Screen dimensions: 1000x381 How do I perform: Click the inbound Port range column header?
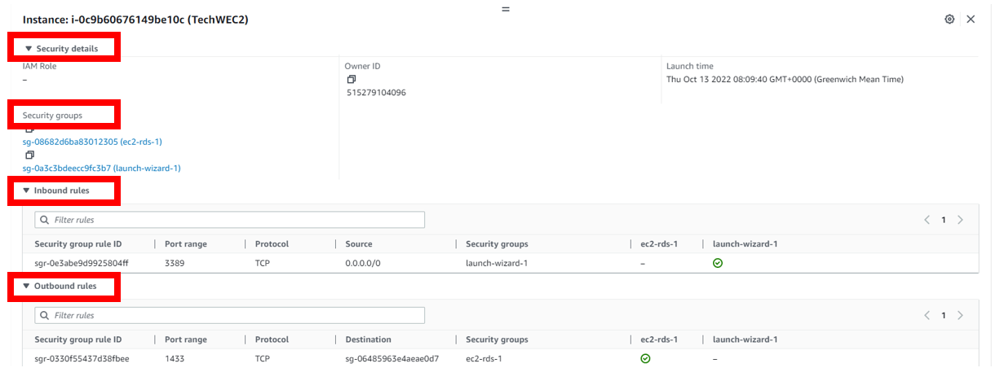click(x=186, y=244)
